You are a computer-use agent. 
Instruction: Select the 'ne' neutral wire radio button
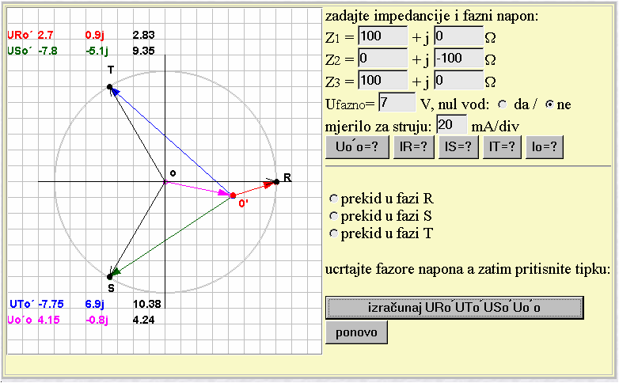(x=549, y=104)
